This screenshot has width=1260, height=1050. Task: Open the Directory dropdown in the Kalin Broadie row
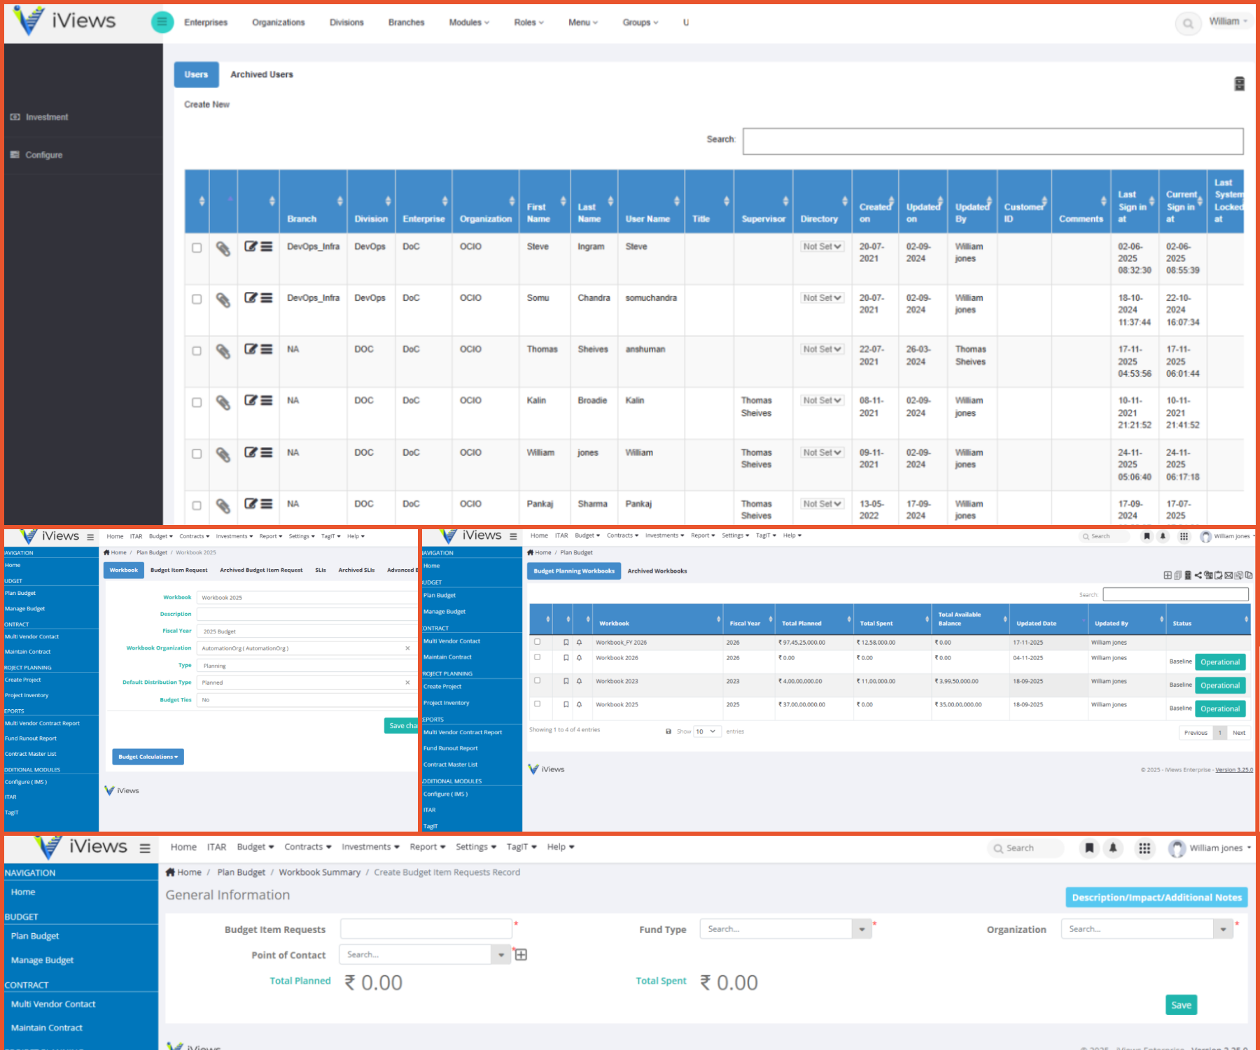point(822,400)
